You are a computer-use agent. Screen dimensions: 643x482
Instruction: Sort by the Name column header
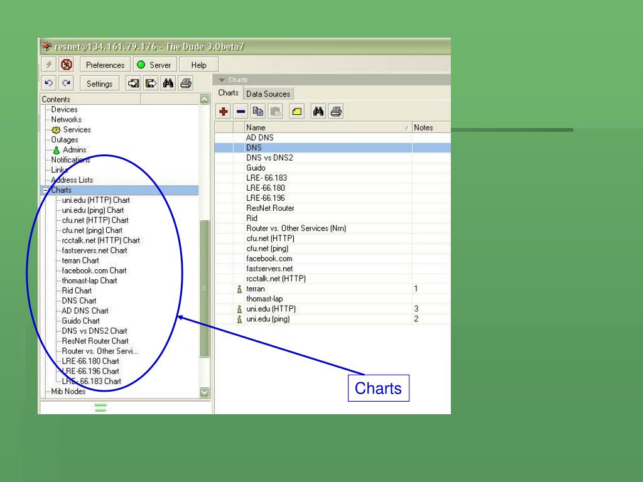click(x=328, y=127)
